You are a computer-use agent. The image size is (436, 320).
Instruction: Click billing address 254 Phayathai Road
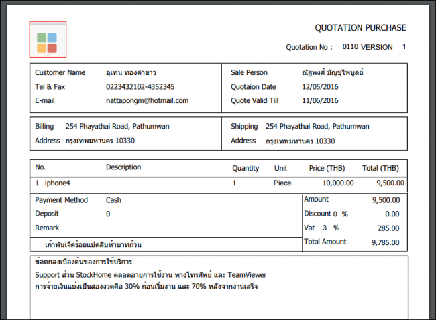[x=117, y=127]
